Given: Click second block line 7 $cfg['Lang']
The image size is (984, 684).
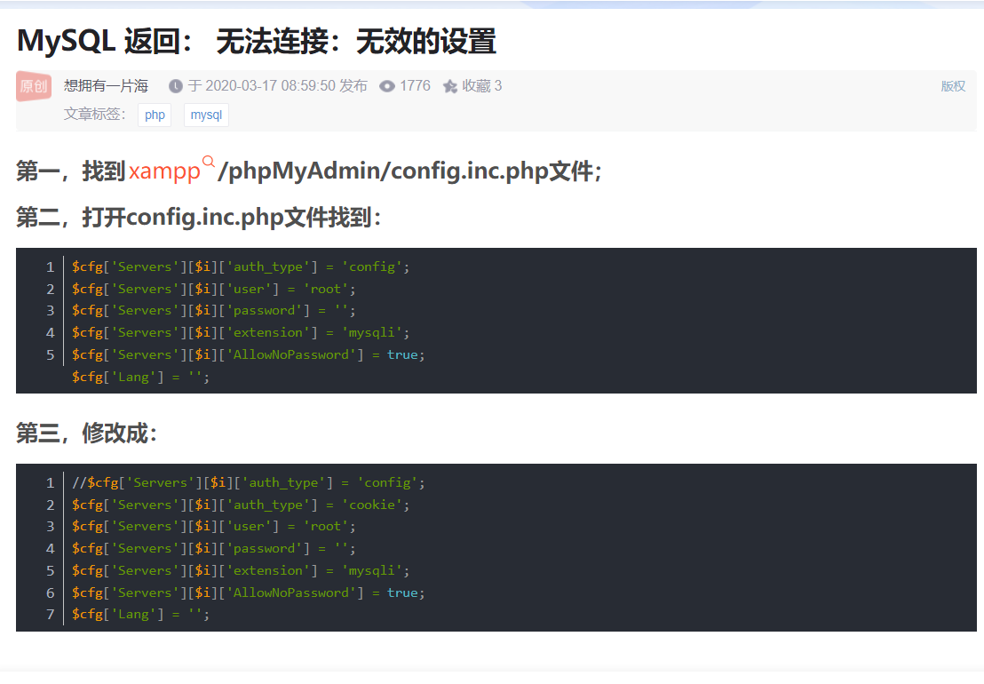Looking at the screenshot, I should coord(140,615).
